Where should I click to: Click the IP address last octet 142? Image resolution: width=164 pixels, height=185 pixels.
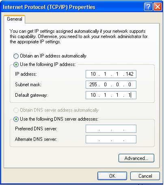129,74
